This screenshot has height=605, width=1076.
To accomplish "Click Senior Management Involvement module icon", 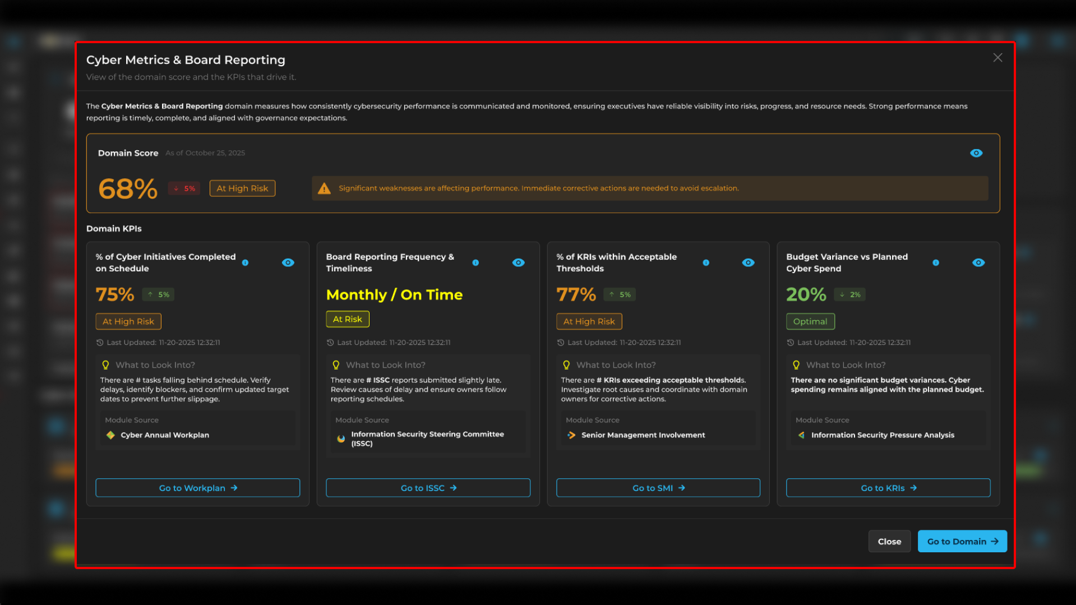I will (571, 435).
